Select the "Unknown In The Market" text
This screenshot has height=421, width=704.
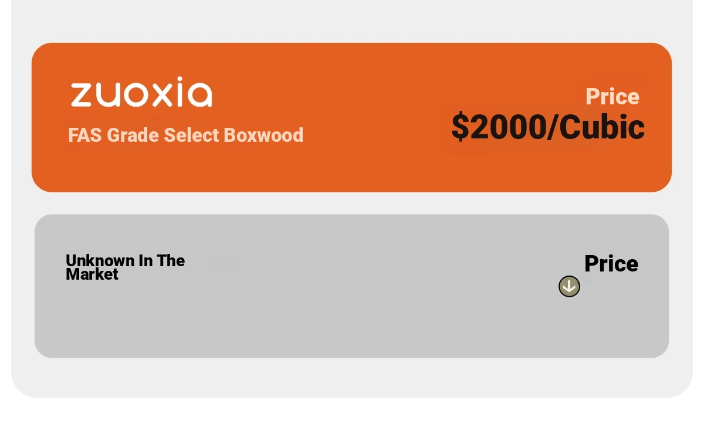click(x=125, y=267)
